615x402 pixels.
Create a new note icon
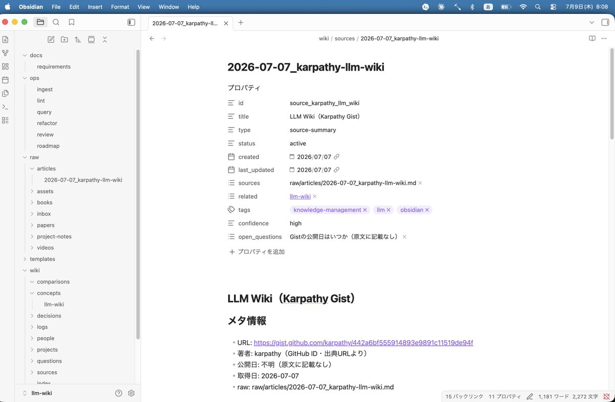tap(51, 39)
